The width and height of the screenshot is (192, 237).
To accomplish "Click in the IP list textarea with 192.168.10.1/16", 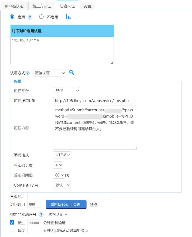I will click(x=62, y=50).
